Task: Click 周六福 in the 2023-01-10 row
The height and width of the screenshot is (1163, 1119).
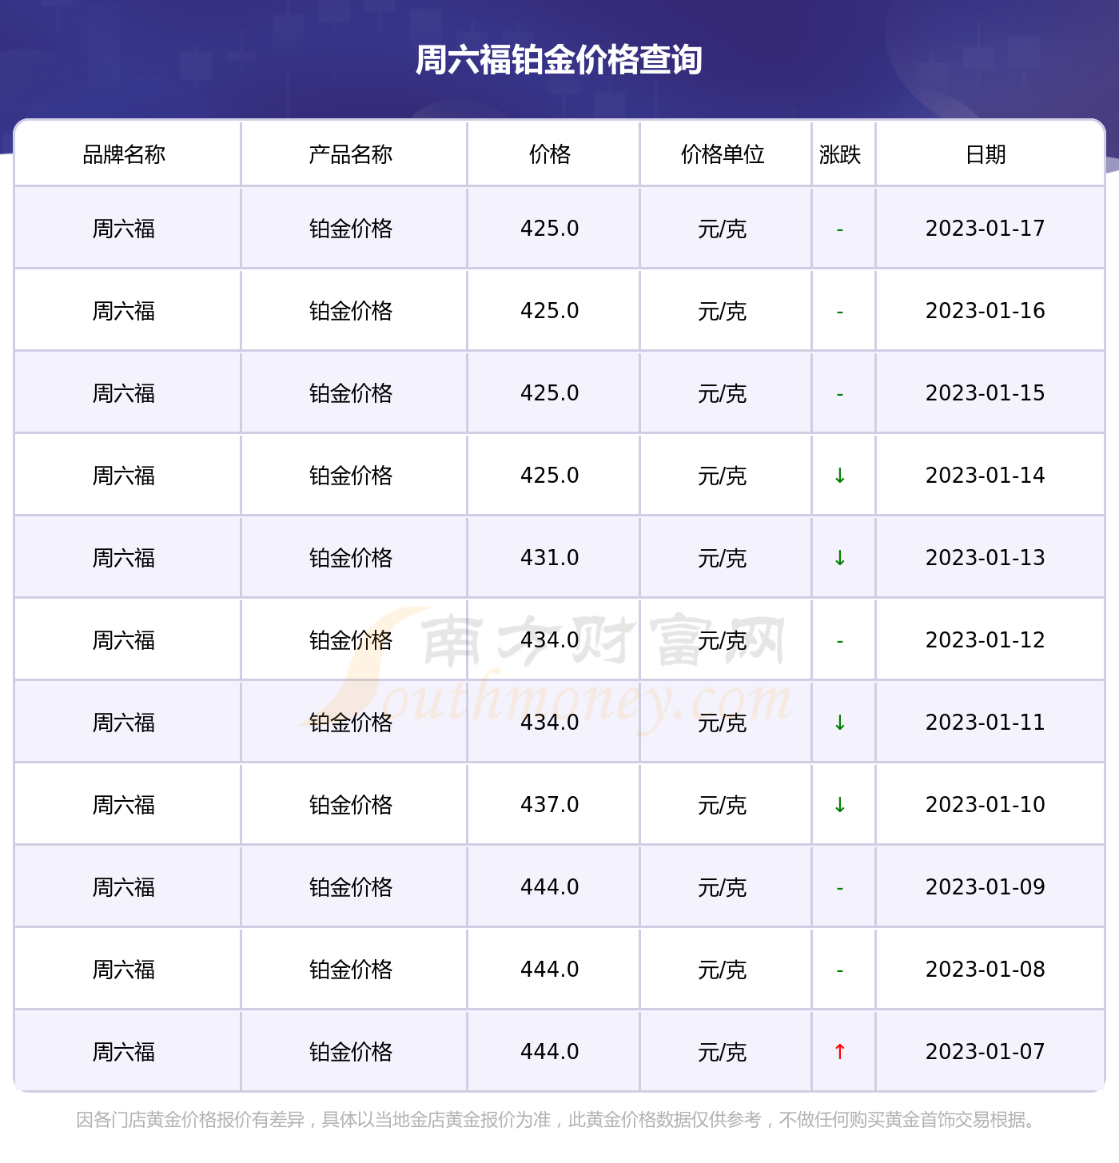Action: point(124,805)
